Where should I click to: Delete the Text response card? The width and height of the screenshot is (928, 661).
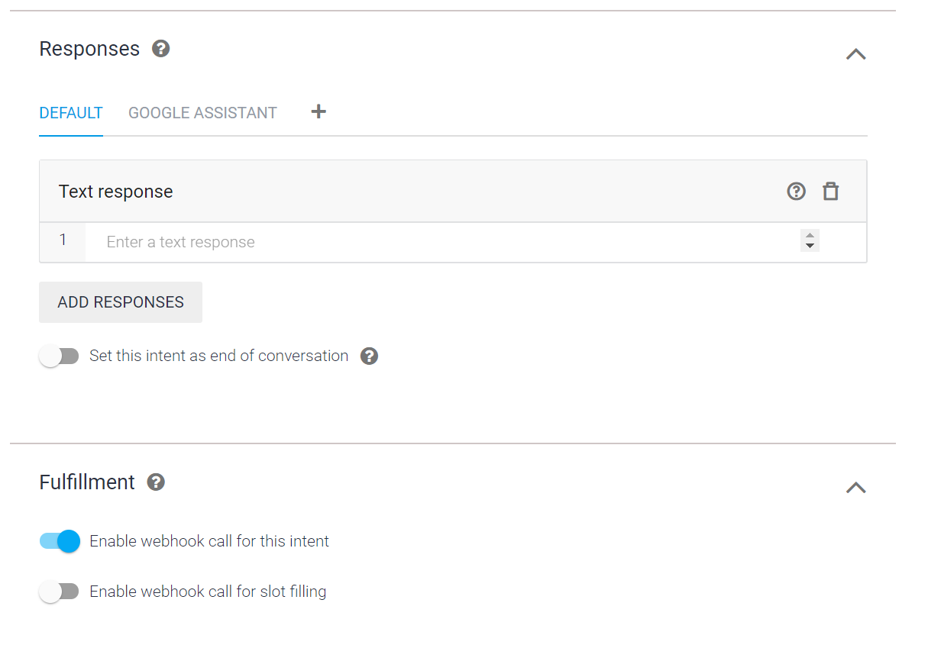click(830, 192)
